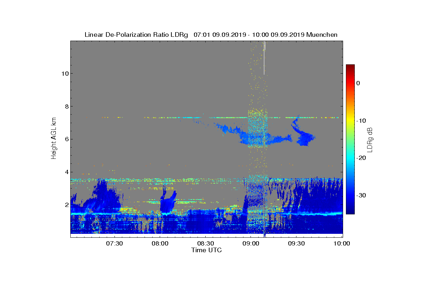
Task: Click the height tick label 2
Action: point(66,205)
